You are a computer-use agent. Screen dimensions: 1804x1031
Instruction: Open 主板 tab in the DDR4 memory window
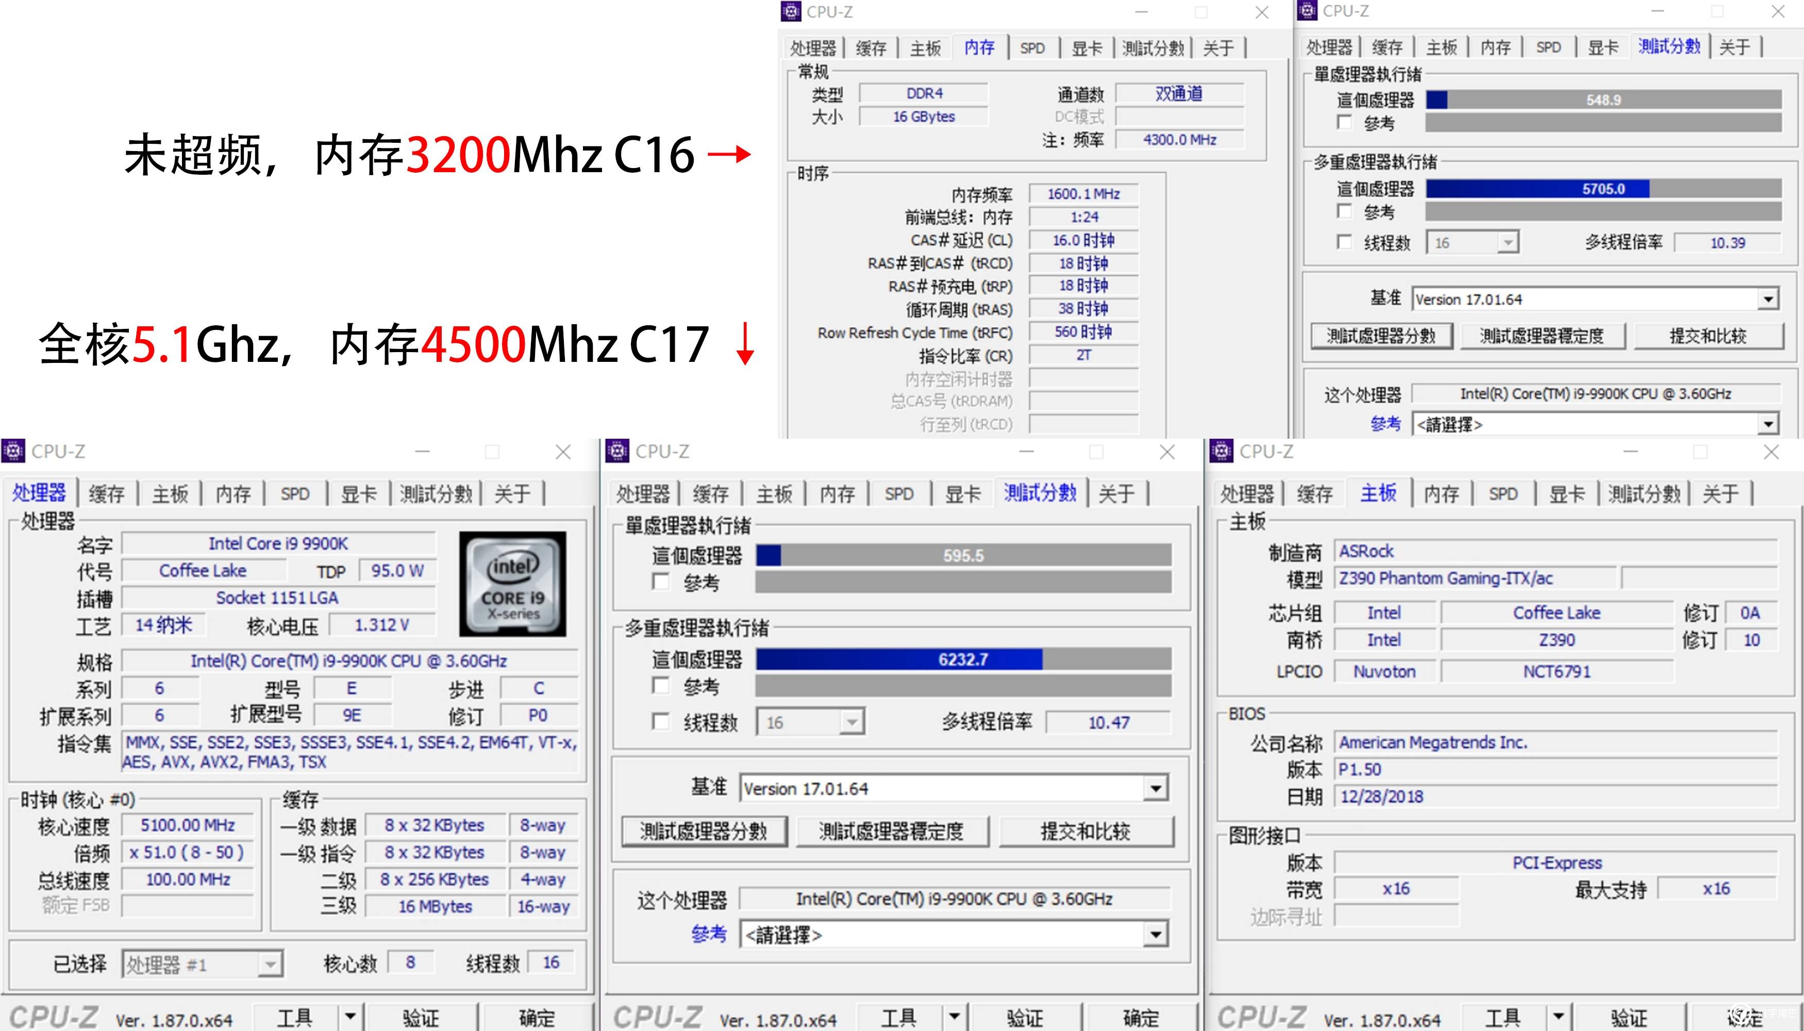click(x=925, y=48)
